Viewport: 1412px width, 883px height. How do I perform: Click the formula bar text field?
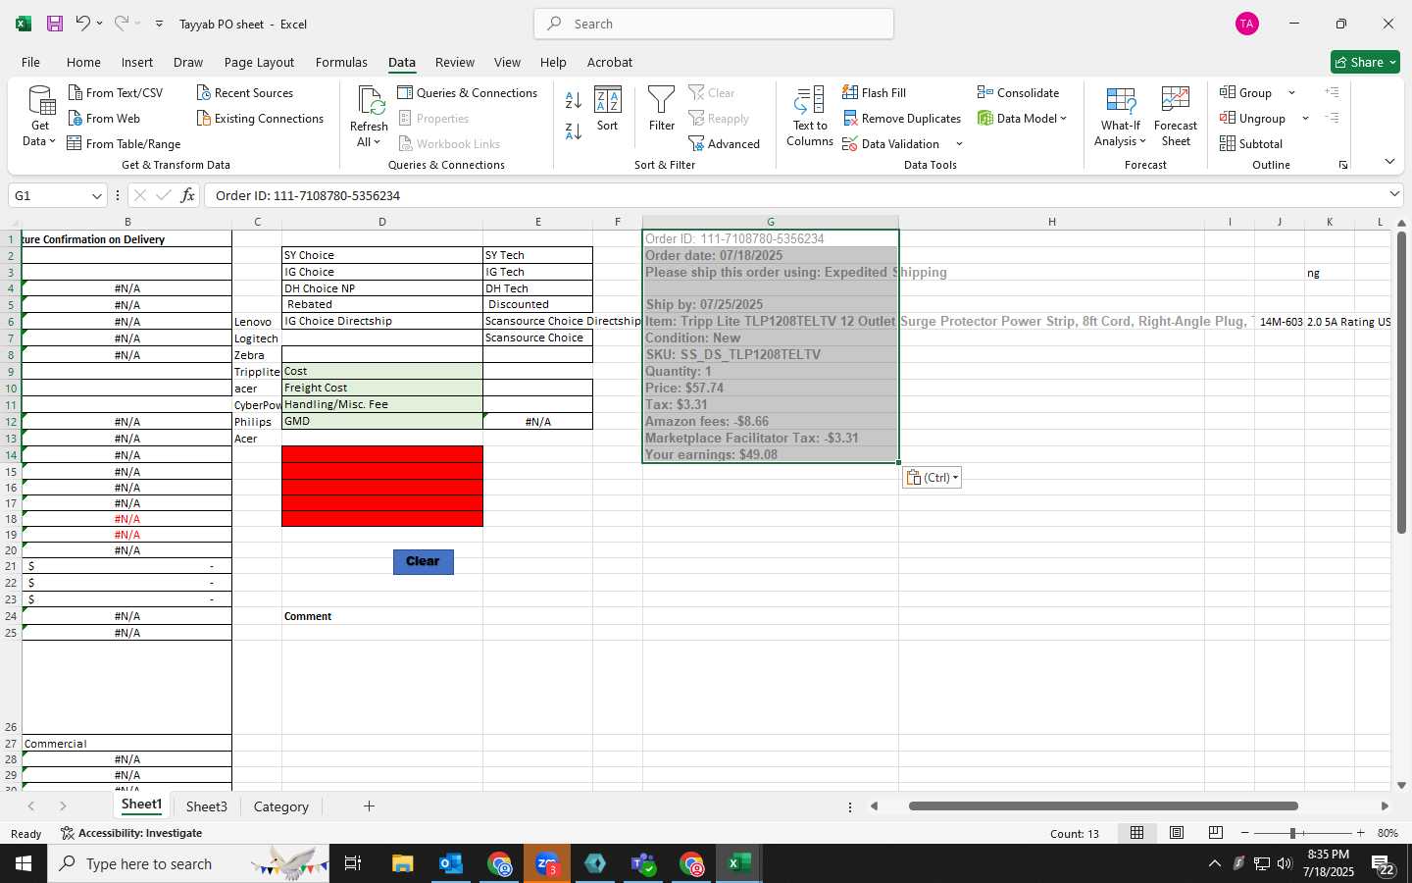tap(794, 195)
